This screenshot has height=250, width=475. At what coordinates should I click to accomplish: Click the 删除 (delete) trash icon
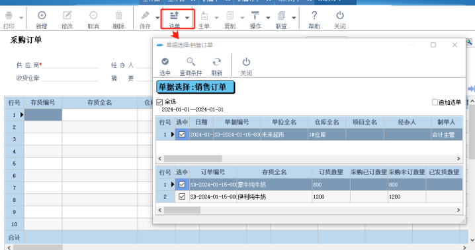119,15
